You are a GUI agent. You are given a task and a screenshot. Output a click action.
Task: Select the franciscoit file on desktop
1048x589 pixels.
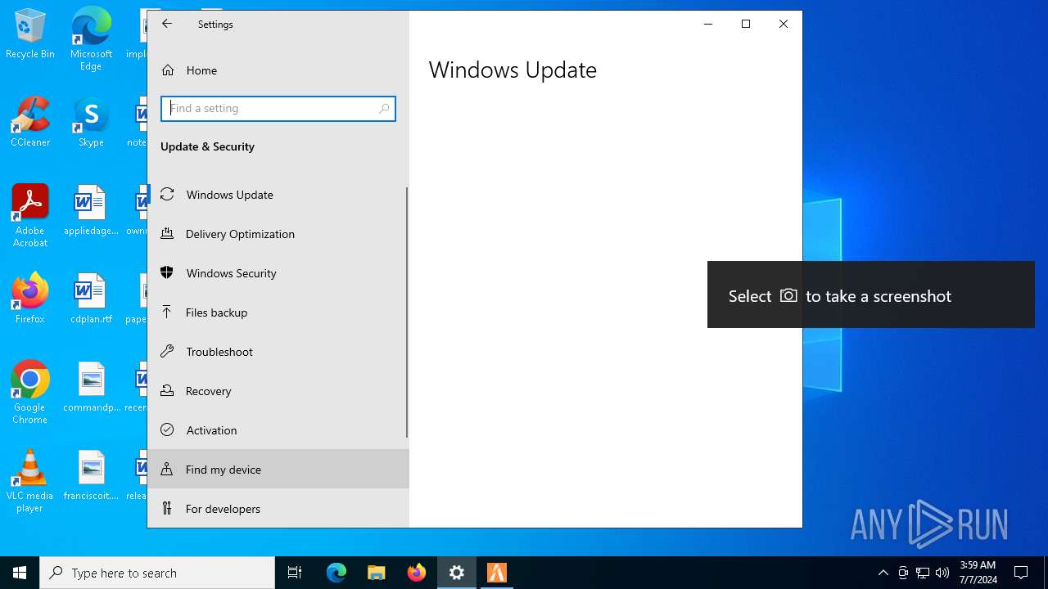point(91,475)
